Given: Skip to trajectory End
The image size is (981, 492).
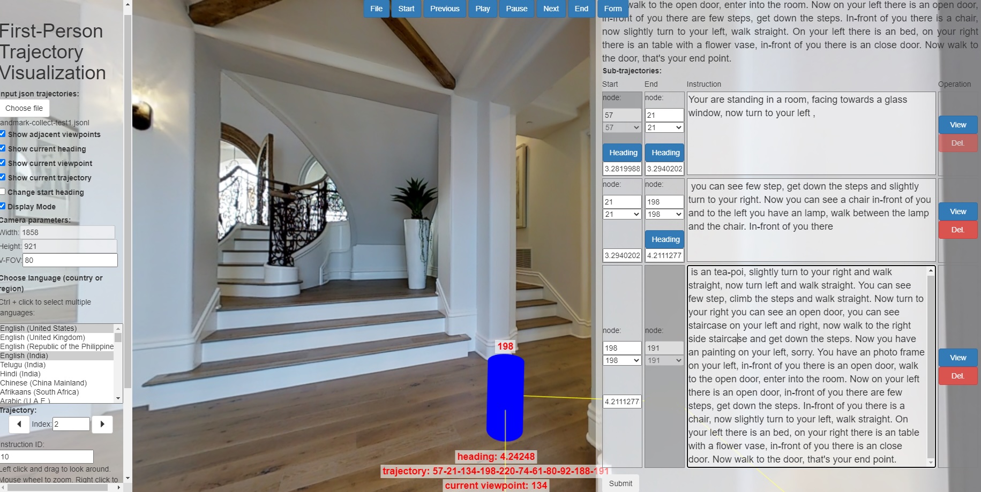Looking at the screenshot, I should [581, 9].
